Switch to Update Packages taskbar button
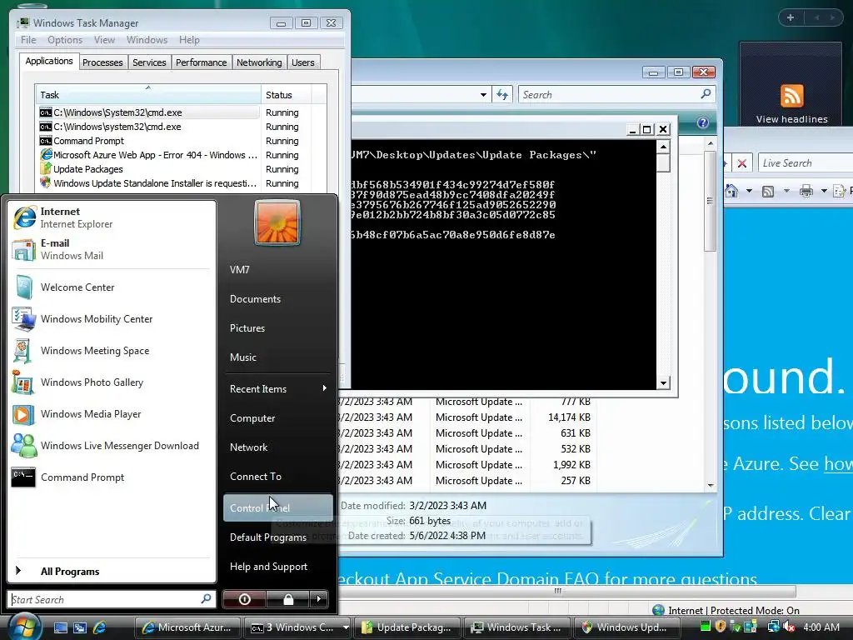The height and width of the screenshot is (640, 853). [407, 627]
